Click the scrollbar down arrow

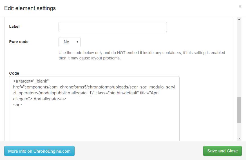239,138
